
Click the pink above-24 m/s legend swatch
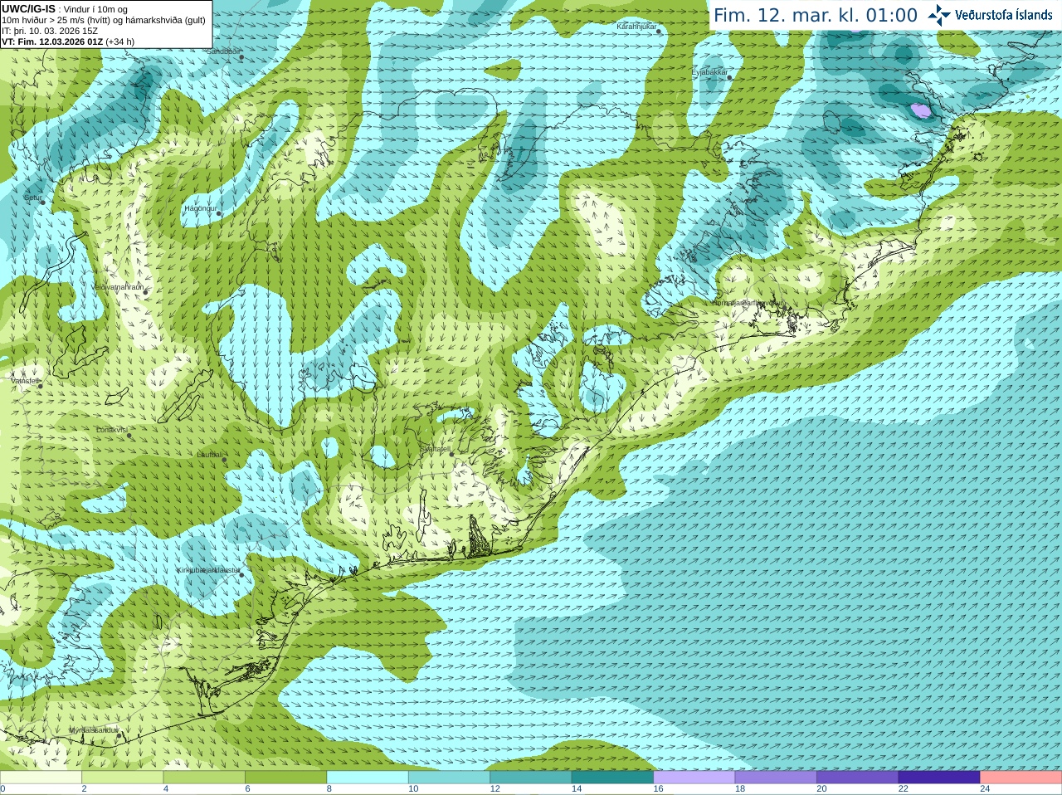(1021, 778)
